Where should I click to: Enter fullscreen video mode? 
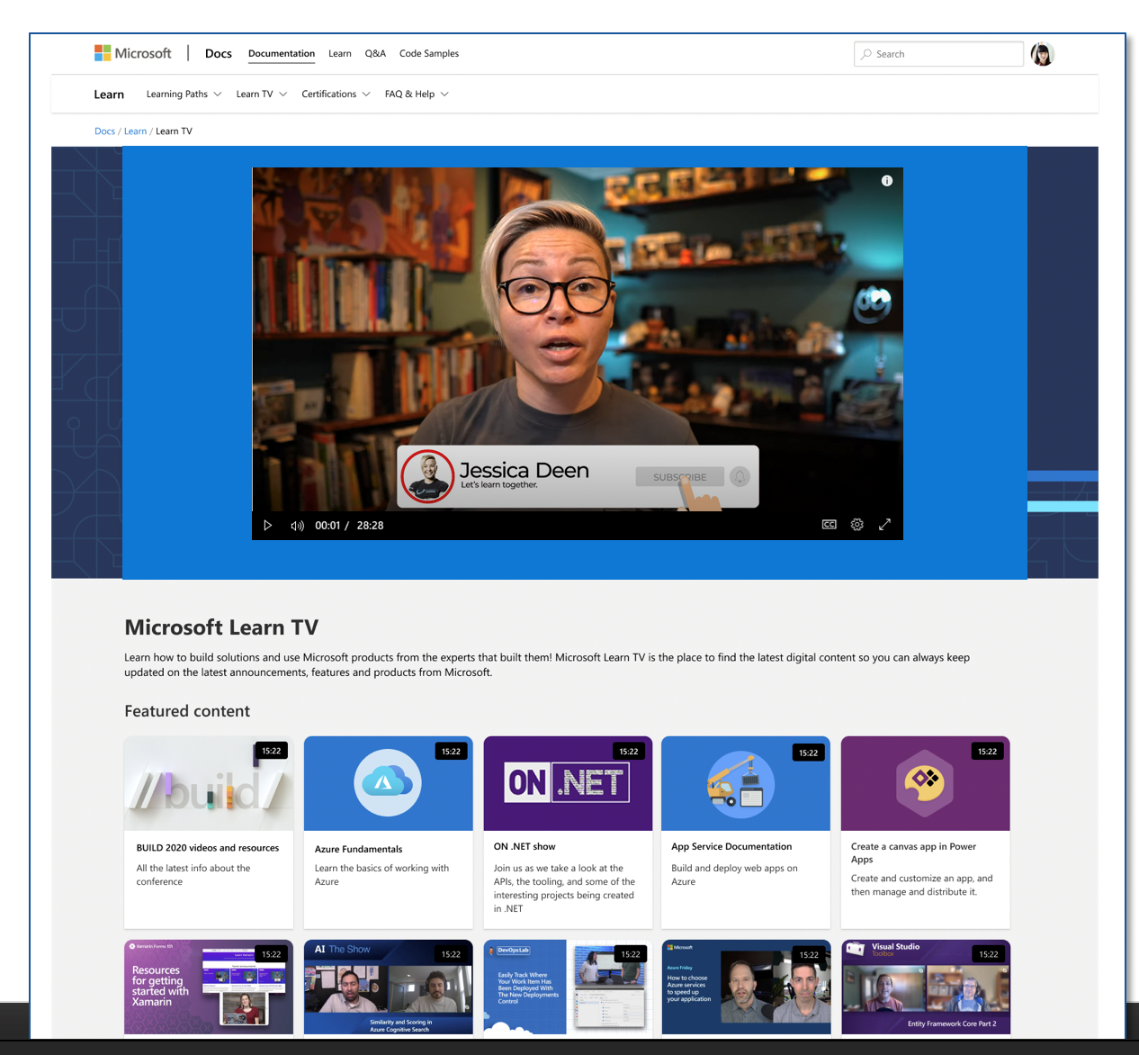[884, 525]
